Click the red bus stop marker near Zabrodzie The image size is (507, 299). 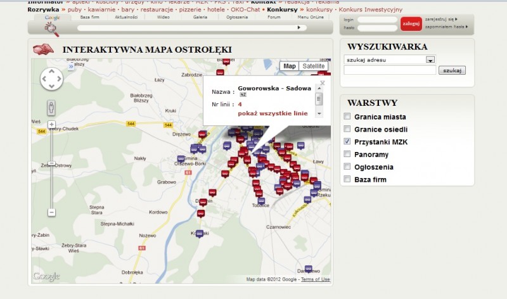(x=220, y=73)
